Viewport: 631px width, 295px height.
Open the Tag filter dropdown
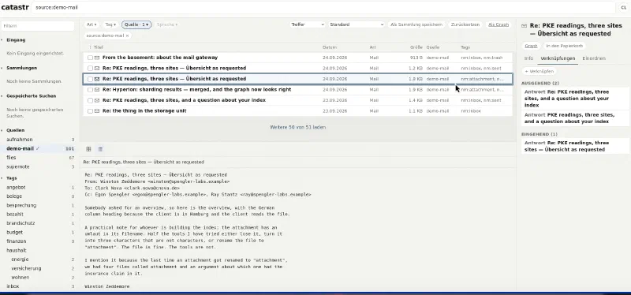pyautogui.click(x=110, y=24)
